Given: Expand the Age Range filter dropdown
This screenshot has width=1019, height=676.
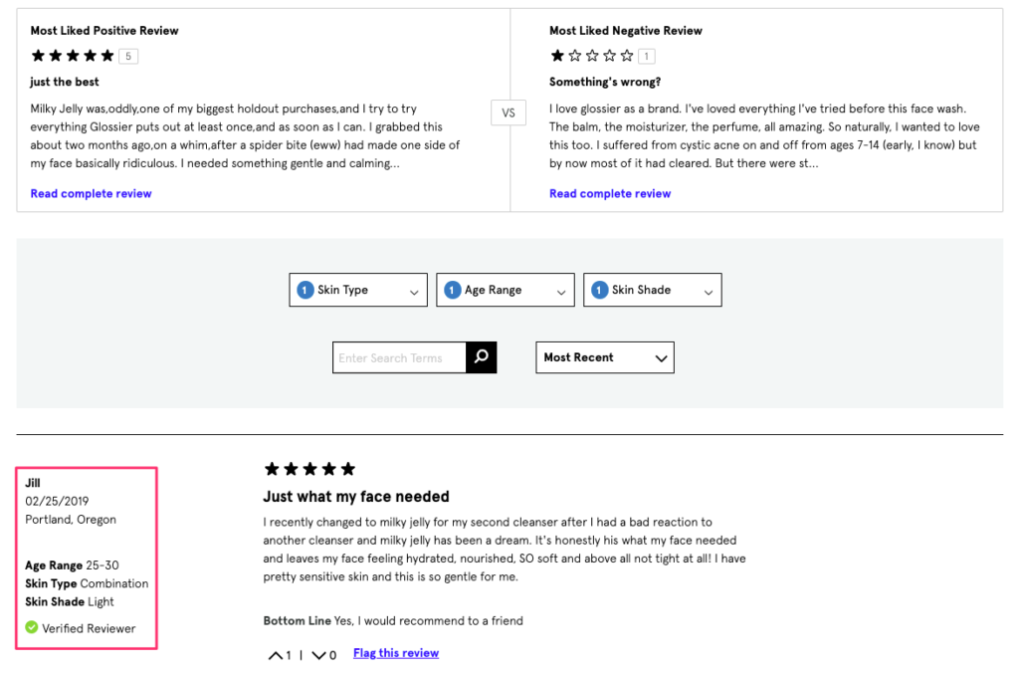Looking at the screenshot, I should click(505, 290).
